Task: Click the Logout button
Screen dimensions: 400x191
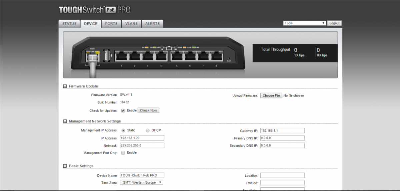Action: point(334,23)
